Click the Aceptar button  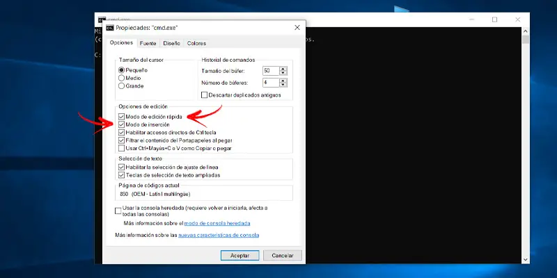tap(240, 255)
